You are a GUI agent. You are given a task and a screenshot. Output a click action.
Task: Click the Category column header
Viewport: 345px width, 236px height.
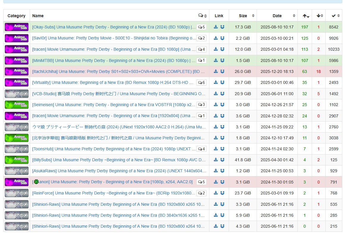(x=16, y=16)
